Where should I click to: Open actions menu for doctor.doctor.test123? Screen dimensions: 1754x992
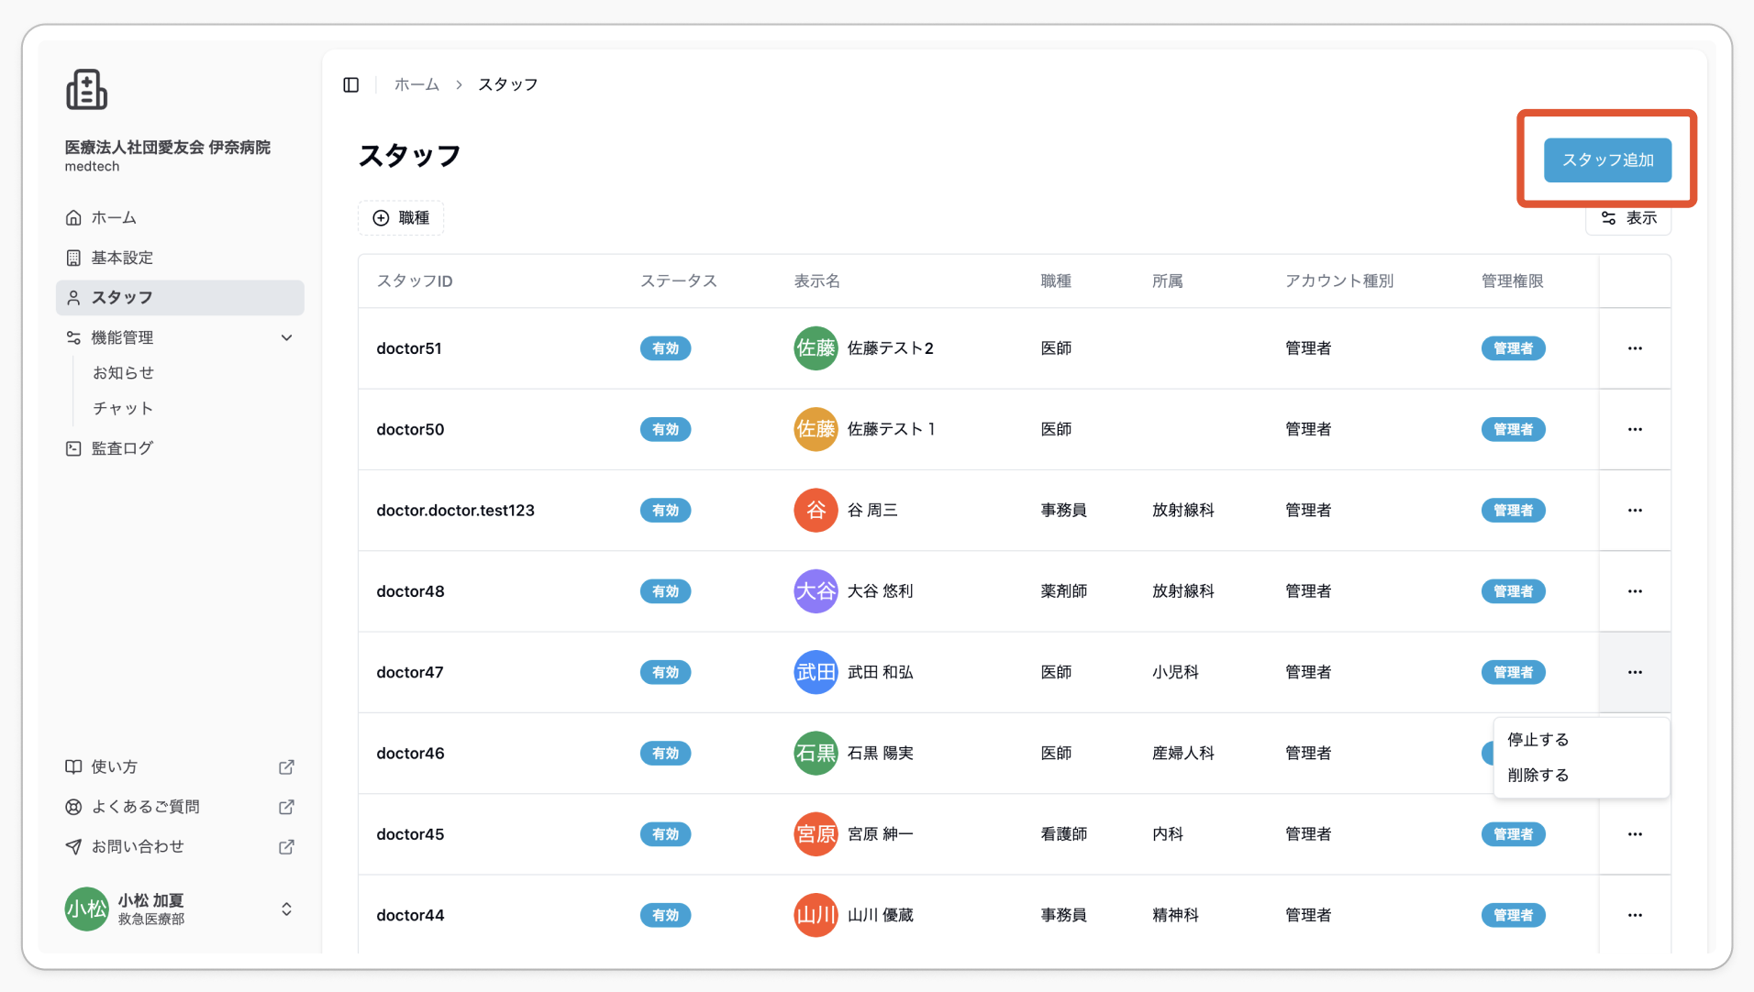(x=1635, y=510)
